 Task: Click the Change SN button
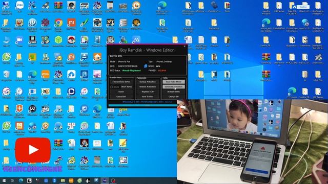(x=174, y=97)
